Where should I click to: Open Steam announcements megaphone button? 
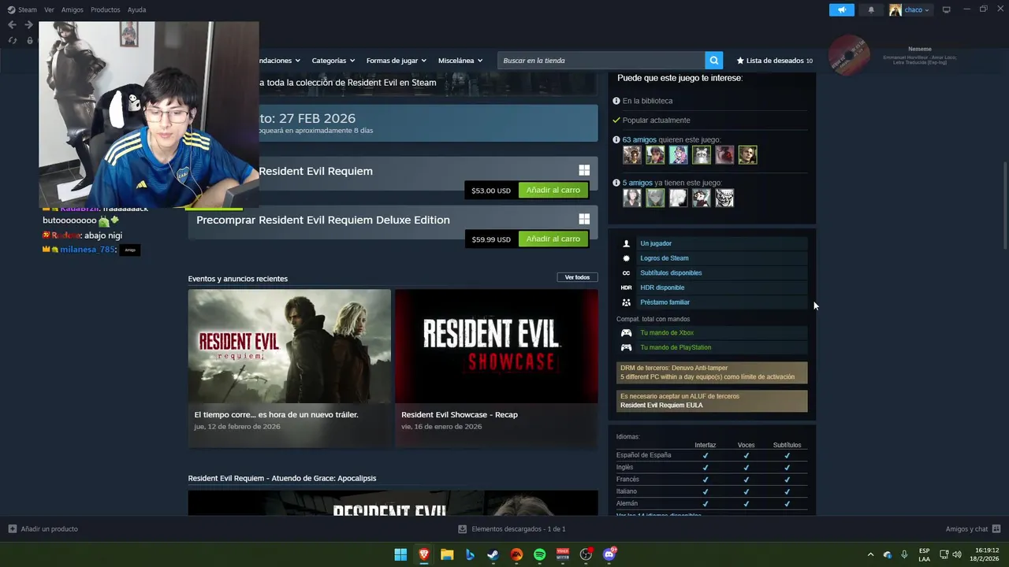842,9
